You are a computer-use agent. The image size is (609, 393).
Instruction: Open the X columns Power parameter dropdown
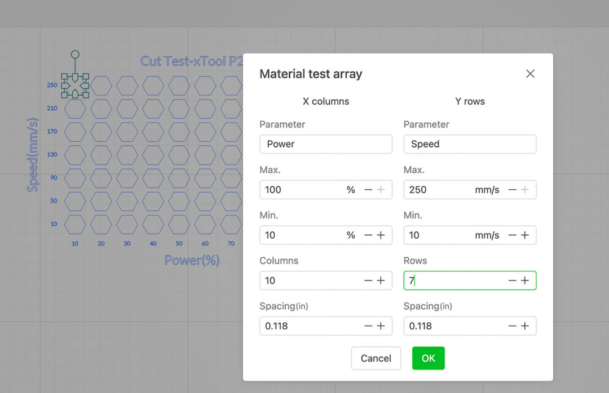325,144
